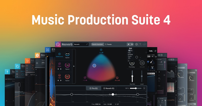Click Plate node at -1.2 dB
This screenshot has height=106, width=202.
pyautogui.click(x=85, y=78)
